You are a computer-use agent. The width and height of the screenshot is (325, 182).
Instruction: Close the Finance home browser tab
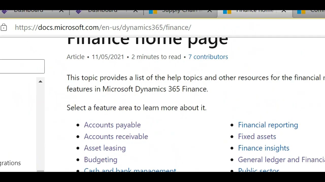tap(284, 11)
